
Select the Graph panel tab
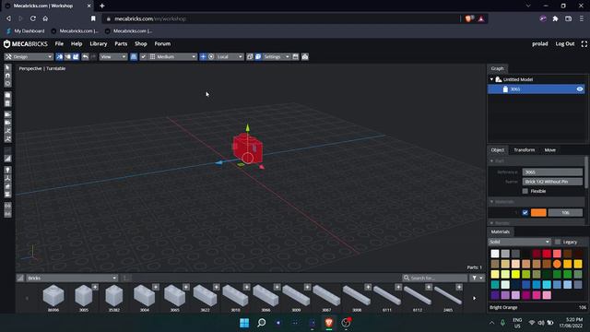(497, 68)
